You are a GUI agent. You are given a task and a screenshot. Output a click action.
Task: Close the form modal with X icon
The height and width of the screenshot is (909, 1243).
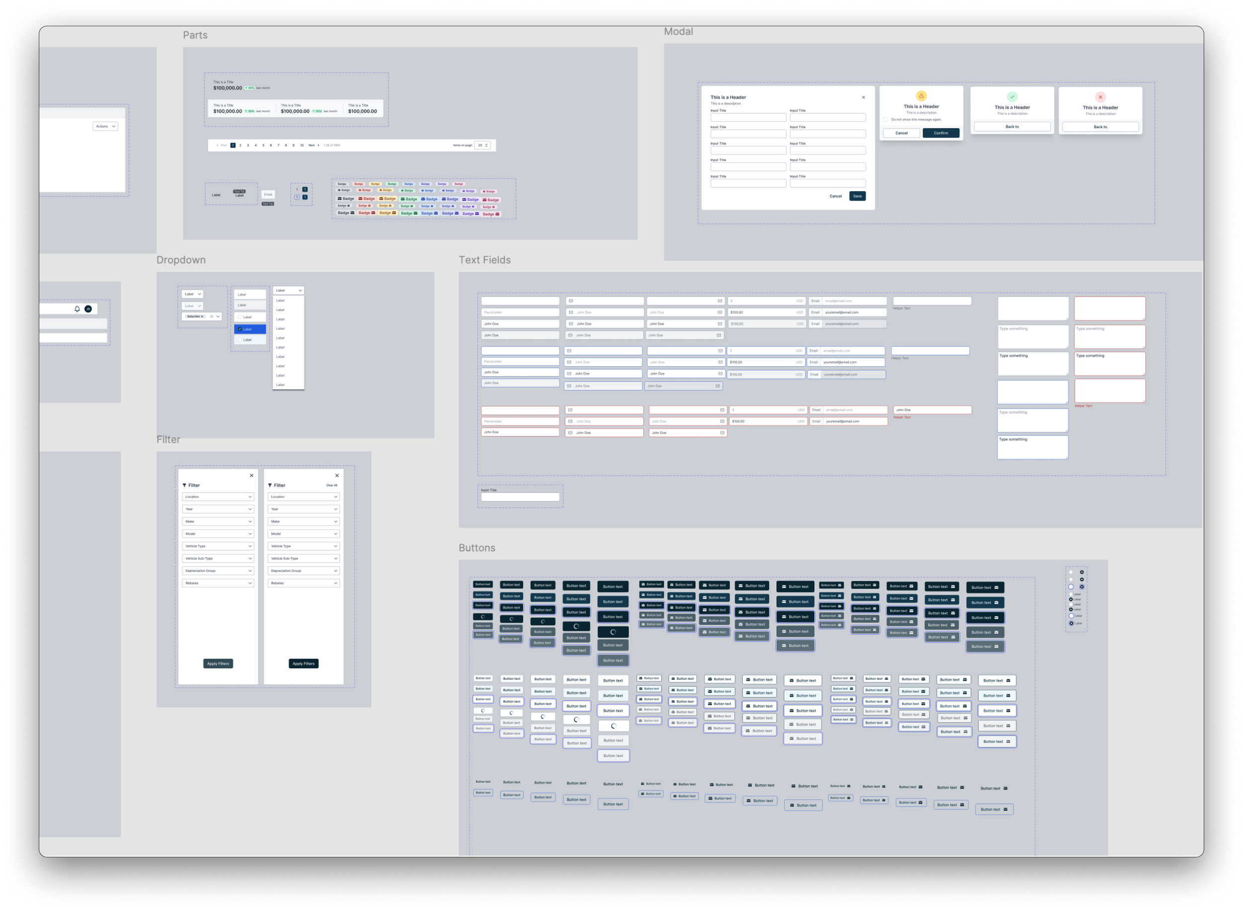coord(863,97)
